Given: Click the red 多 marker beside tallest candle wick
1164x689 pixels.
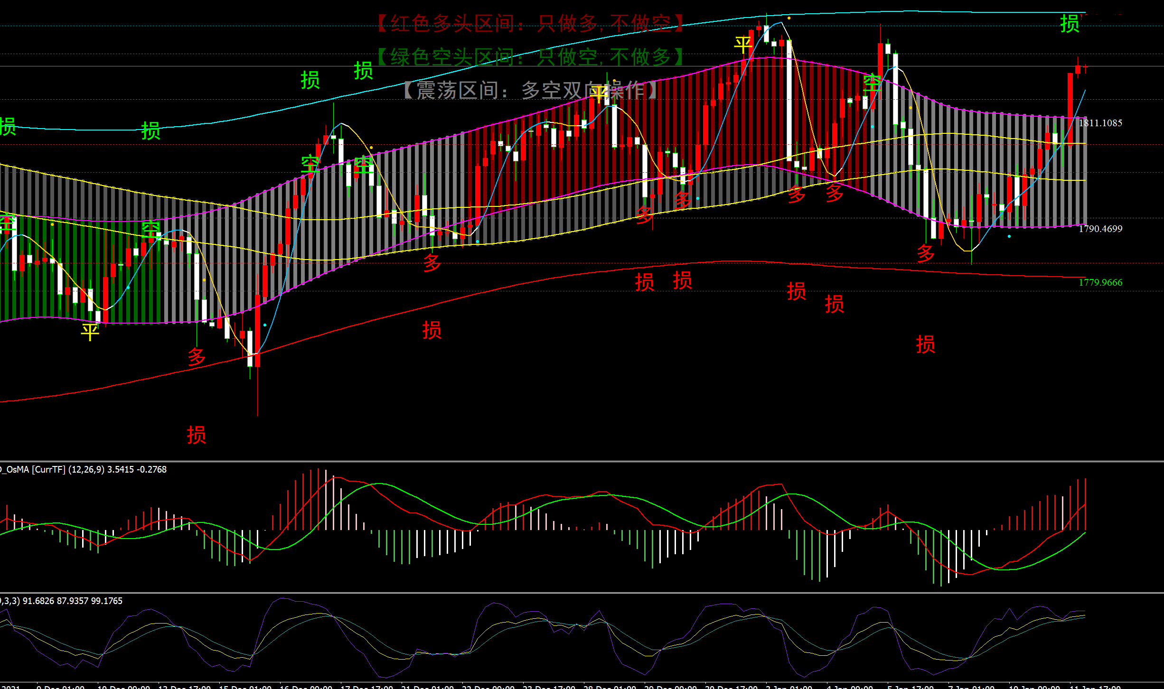Looking at the screenshot, I should [x=197, y=356].
